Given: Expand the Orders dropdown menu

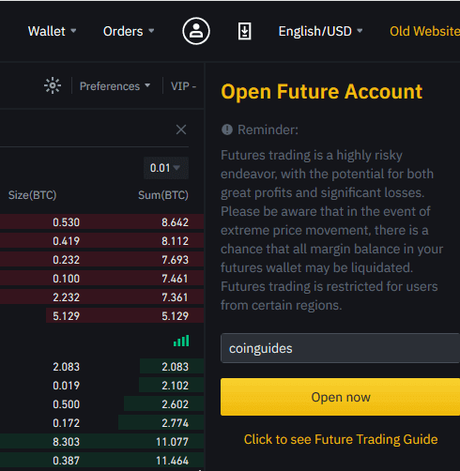Looking at the screenshot, I should click(x=129, y=31).
